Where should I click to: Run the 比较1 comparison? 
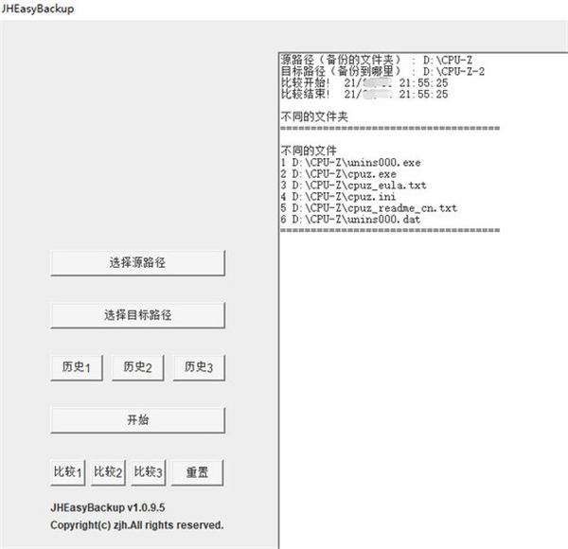pos(68,471)
